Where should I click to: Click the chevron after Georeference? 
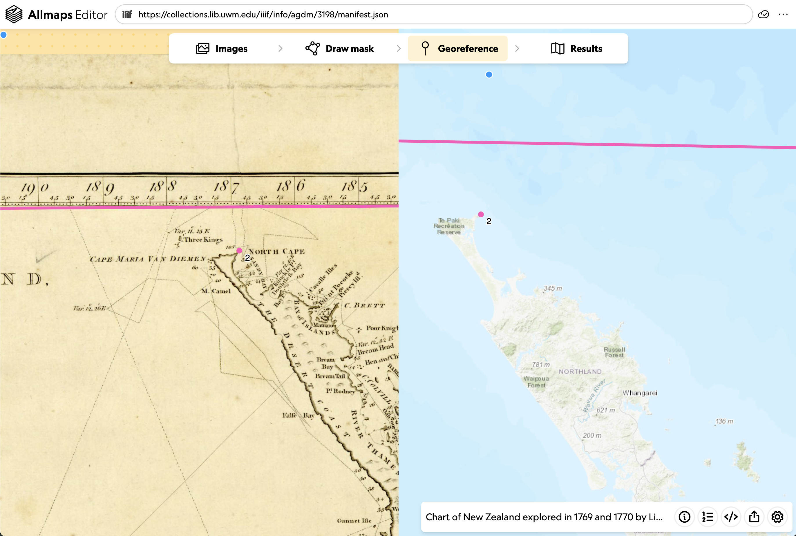517,48
